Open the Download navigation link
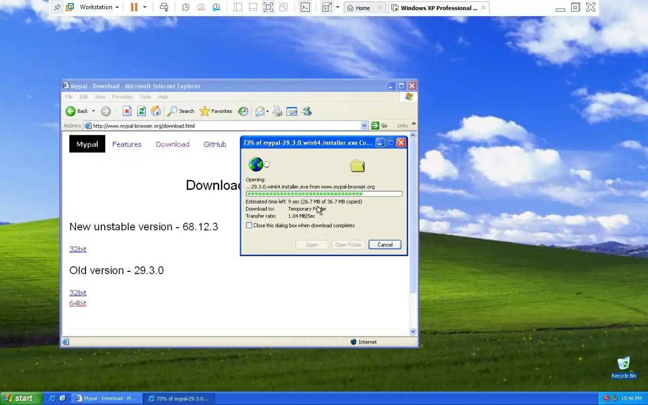The width and height of the screenshot is (648, 405). pyautogui.click(x=173, y=144)
